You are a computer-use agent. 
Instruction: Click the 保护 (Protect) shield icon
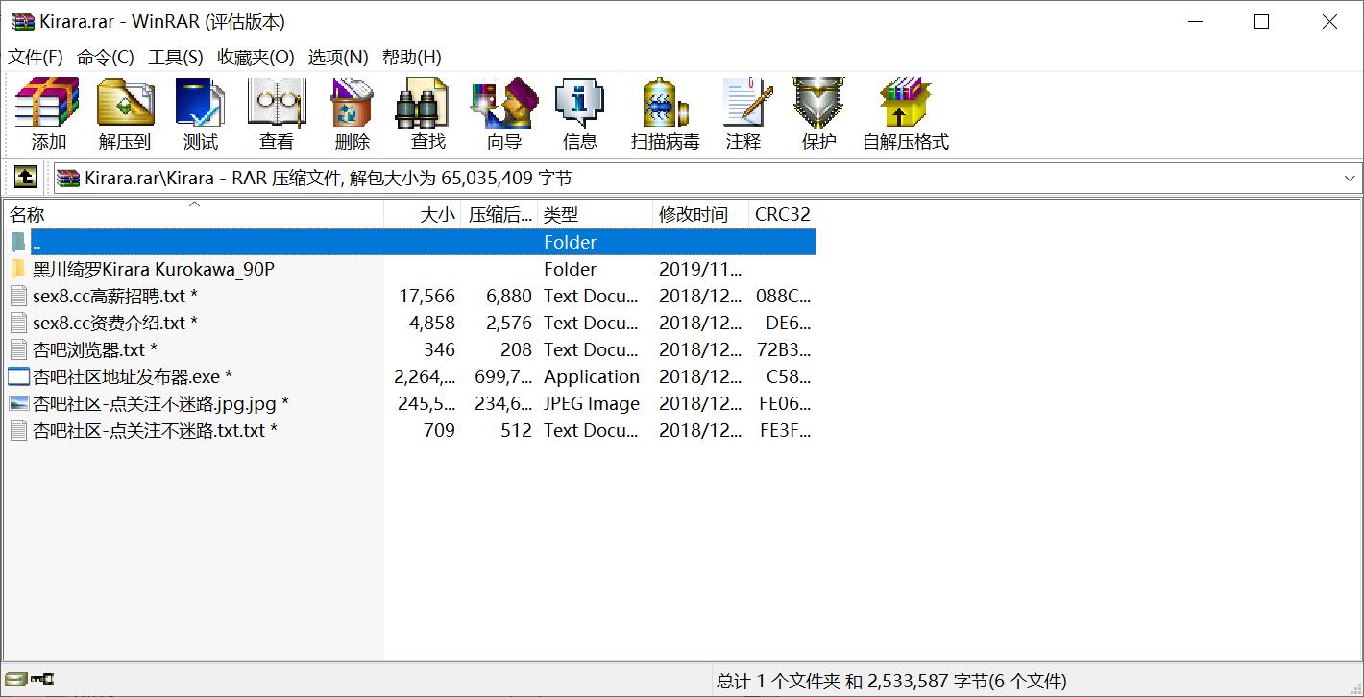click(818, 103)
